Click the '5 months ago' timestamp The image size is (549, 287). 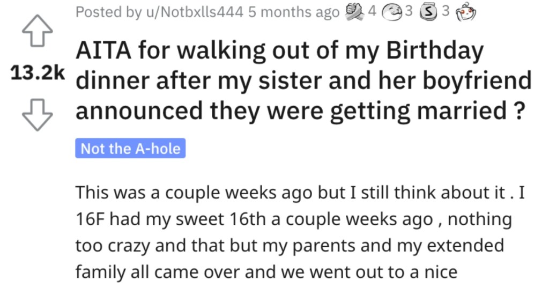click(294, 12)
